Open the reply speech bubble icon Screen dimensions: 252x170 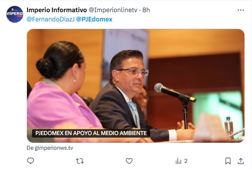[30, 161]
